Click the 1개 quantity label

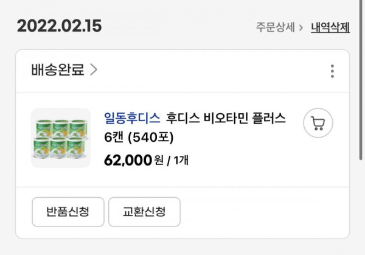(181, 161)
